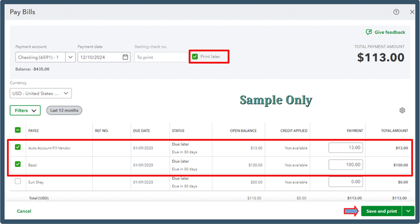This screenshot has width=420, height=224.
Task: Sort by the REF NO. column header
Action: click(102, 131)
